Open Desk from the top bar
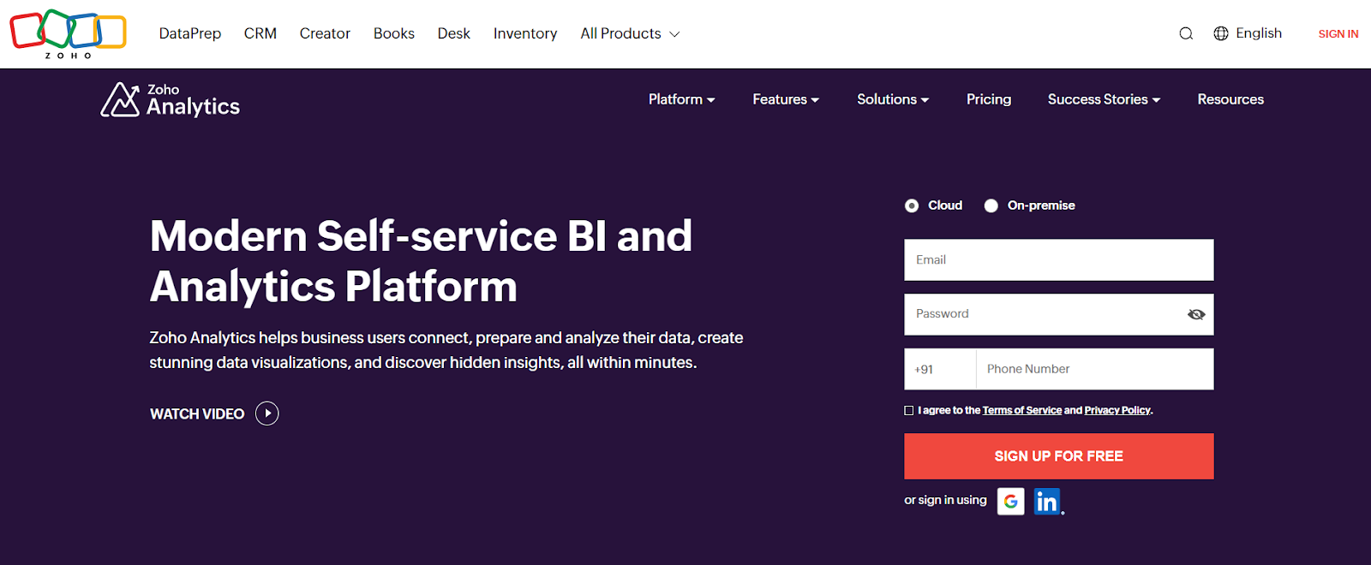The height and width of the screenshot is (565, 1371). tap(454, 33)
